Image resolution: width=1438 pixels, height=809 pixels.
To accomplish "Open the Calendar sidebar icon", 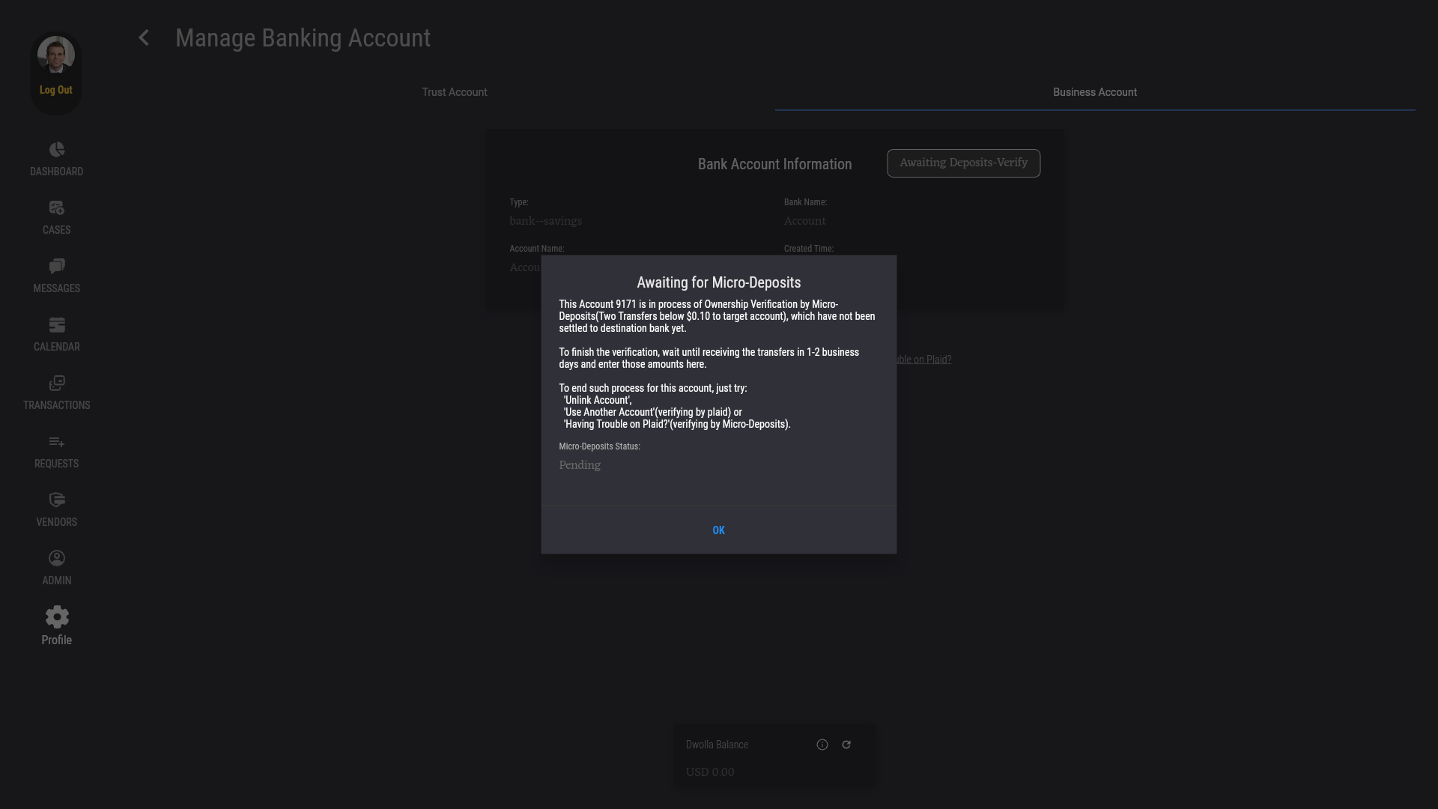I will [57, 325].
